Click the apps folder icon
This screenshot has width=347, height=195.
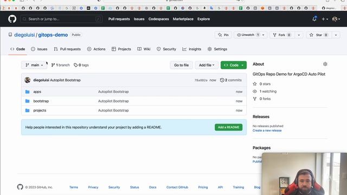(28, 92)
